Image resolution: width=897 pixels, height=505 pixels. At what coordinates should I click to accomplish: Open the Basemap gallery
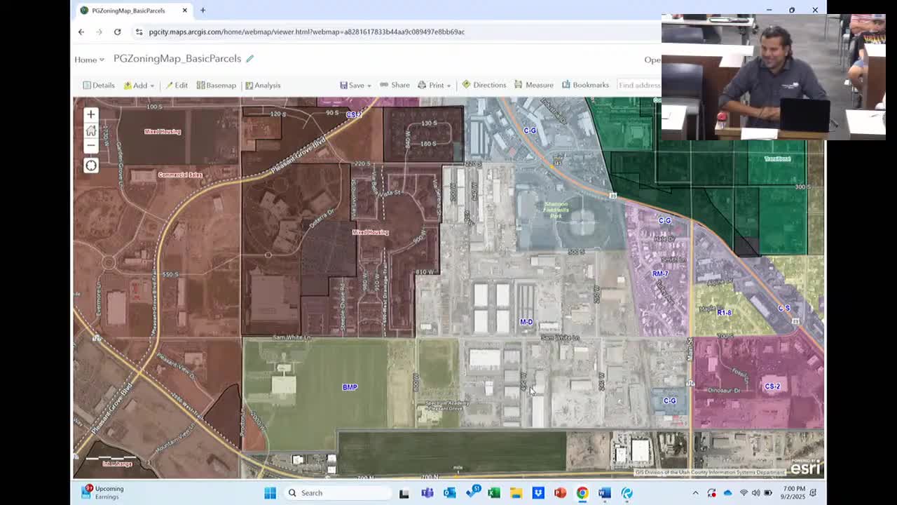pos(217,85)
